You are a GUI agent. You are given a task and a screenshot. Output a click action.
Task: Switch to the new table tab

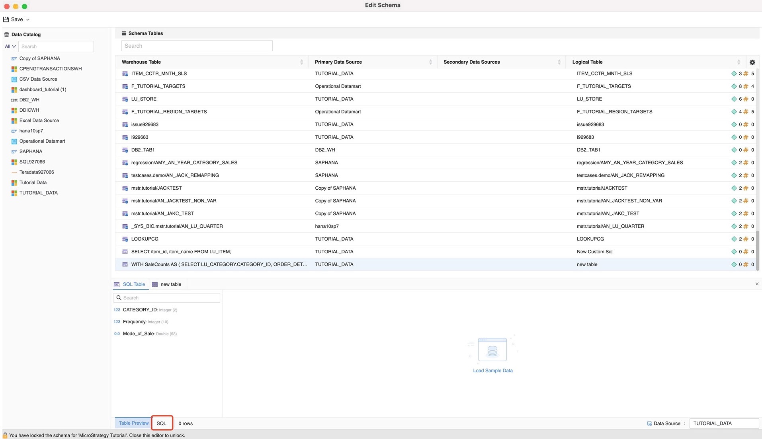pyautogui.click(x=171, y=284)
